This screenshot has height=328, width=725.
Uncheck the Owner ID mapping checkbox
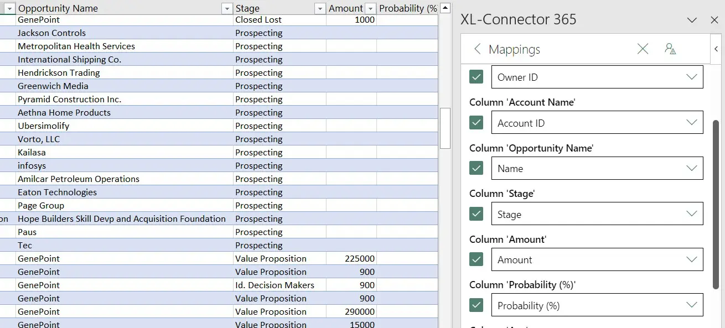(476, 77)
